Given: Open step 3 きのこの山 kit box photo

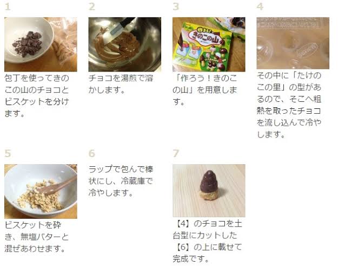Looking at the screenshot, I should pos(209,44).
